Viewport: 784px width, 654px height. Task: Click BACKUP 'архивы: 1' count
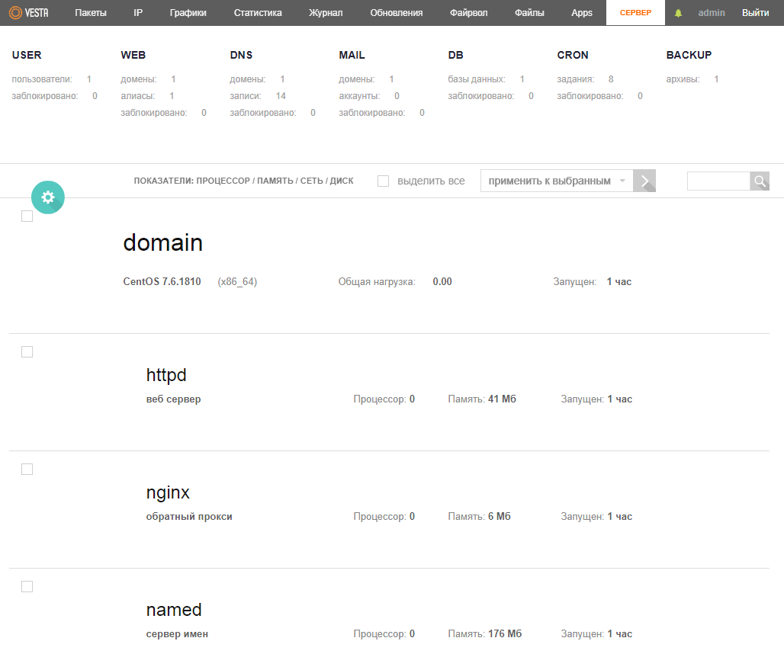(692, 79)
